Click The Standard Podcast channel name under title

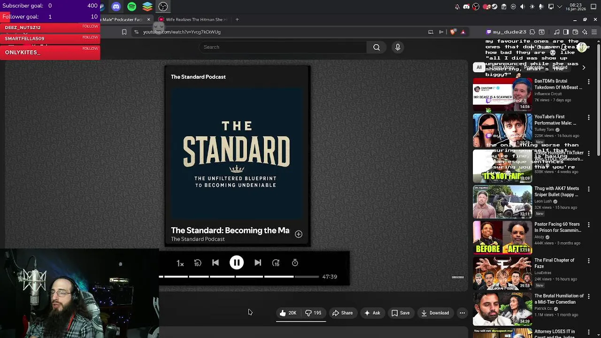click(x=198, y=239)
